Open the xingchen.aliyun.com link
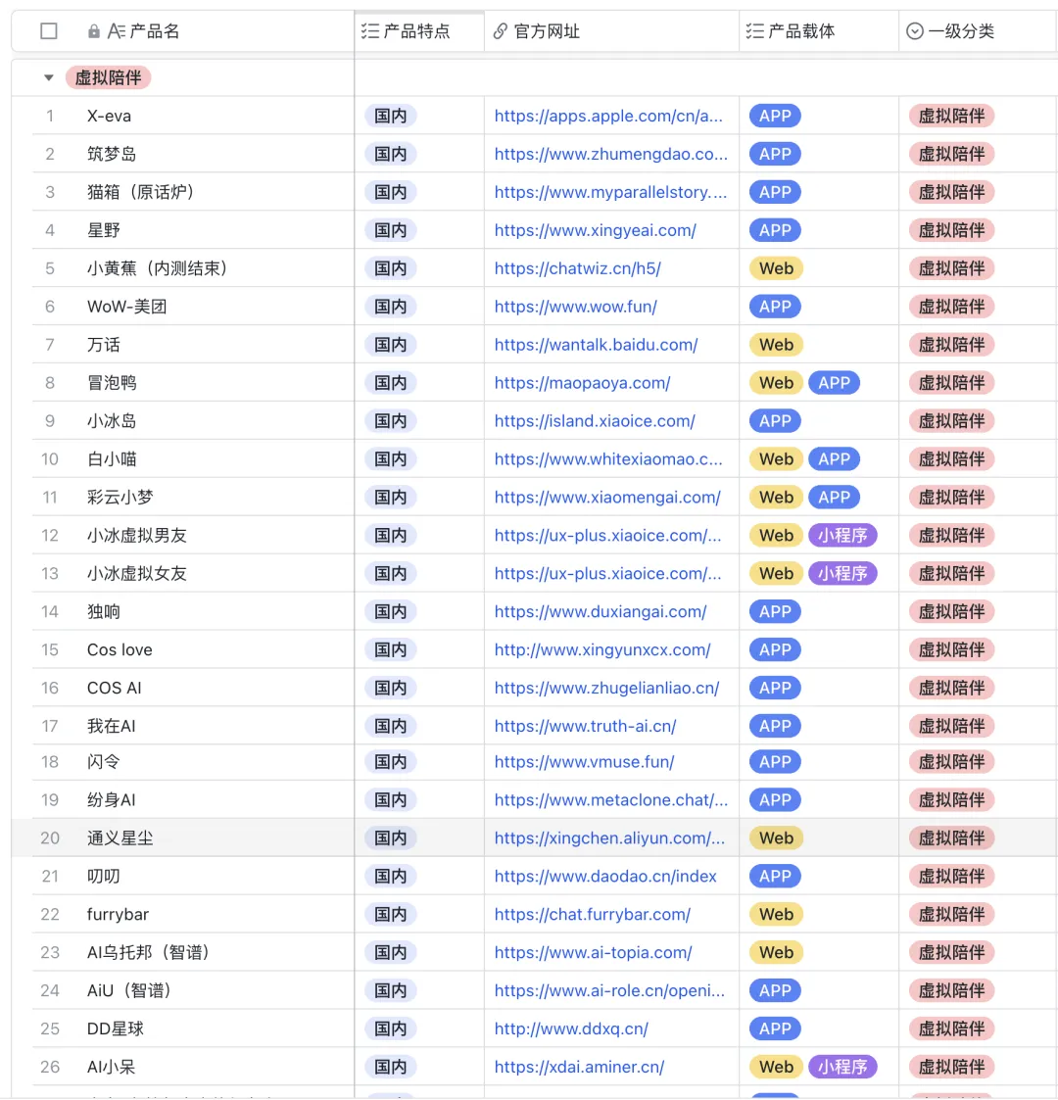1058x1100 pixels. 609,838
